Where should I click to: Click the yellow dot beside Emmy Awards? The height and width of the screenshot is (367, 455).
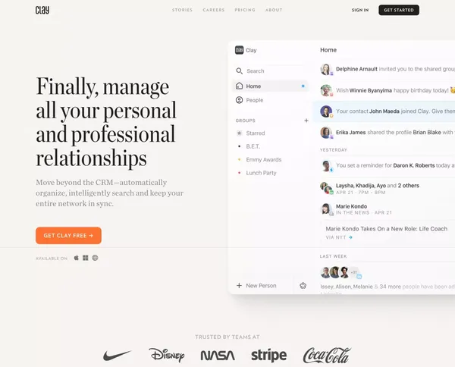click(x=239, y=159)
